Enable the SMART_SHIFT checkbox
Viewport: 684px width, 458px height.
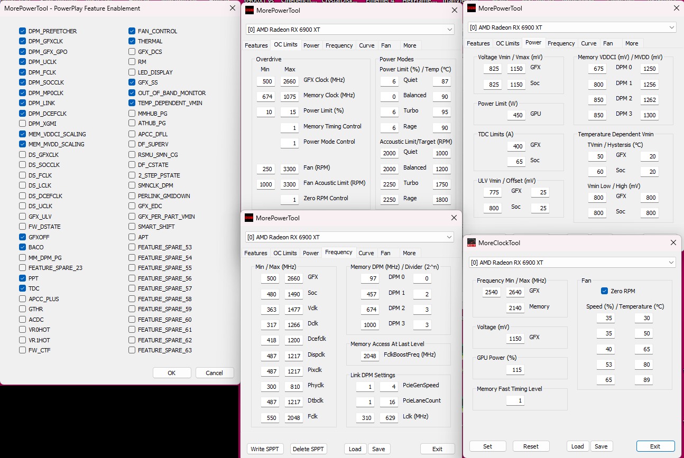point(132,227)
